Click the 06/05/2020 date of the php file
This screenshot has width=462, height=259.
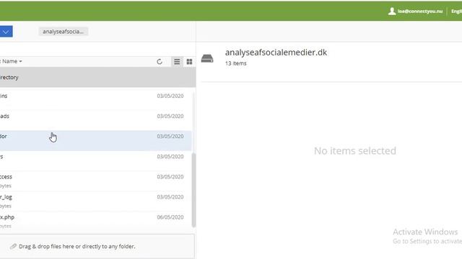tap(170, 217)
